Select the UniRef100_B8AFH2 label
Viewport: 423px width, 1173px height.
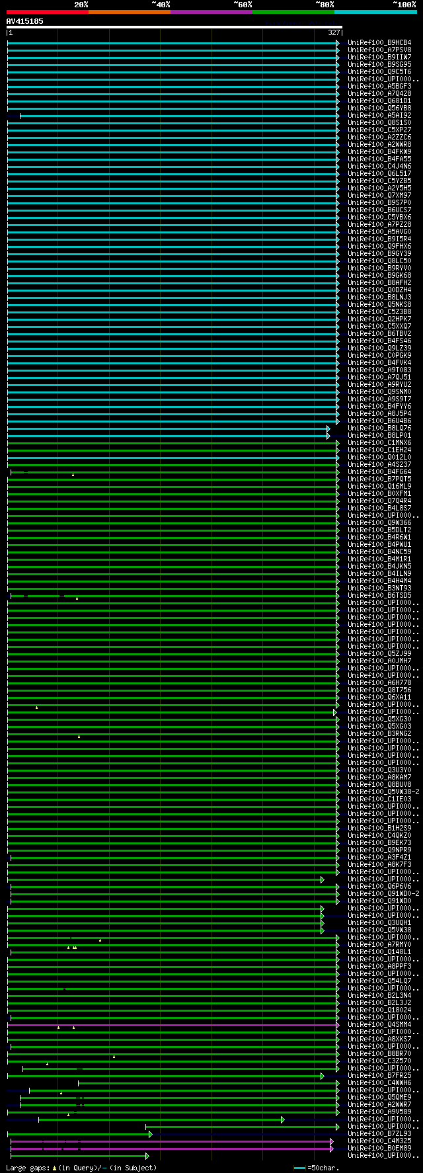point(379,283)
